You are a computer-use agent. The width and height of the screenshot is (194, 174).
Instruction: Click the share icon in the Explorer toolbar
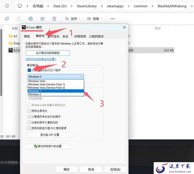coord(42,19)
